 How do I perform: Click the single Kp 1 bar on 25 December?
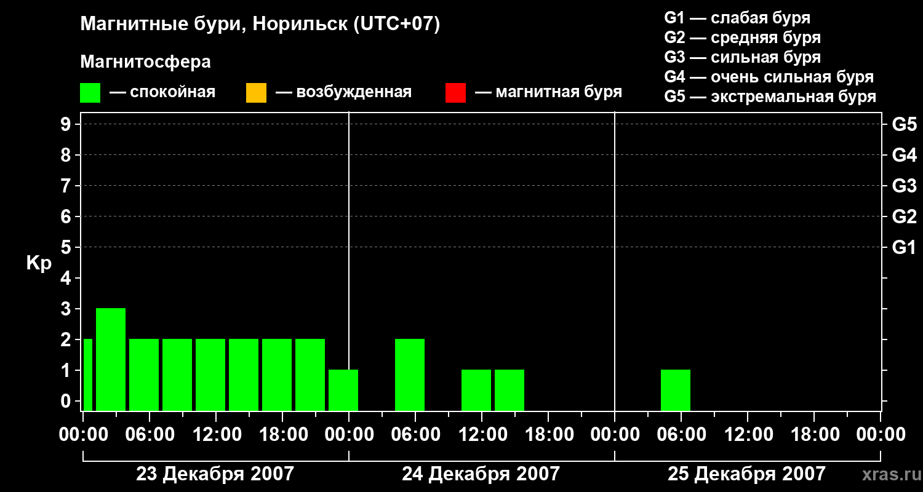[x=676, y=390]
